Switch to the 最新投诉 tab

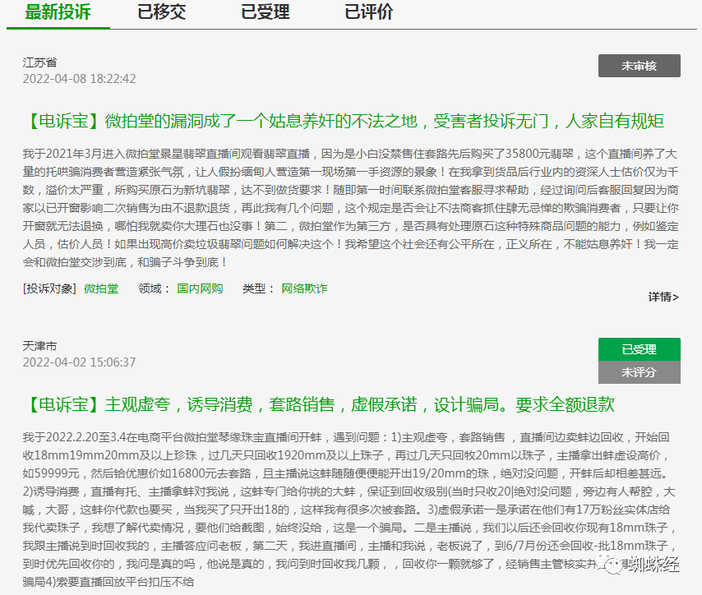click(x=58, y=12)
